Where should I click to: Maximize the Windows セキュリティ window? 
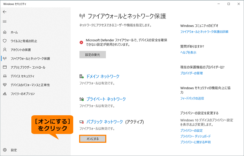pyautogui.click(x=229, y=4)
